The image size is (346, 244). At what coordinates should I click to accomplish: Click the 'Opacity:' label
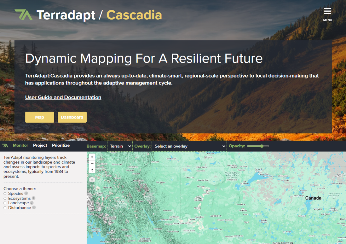(237, 146)
